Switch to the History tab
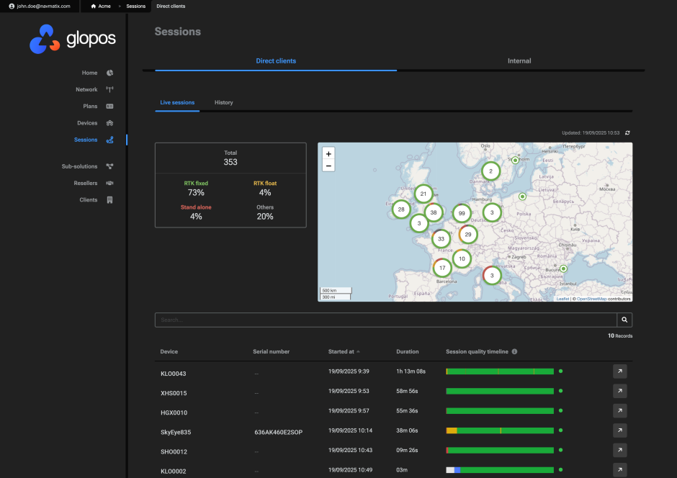The width and height of the screenshot is (677, 478). (223, 103)
